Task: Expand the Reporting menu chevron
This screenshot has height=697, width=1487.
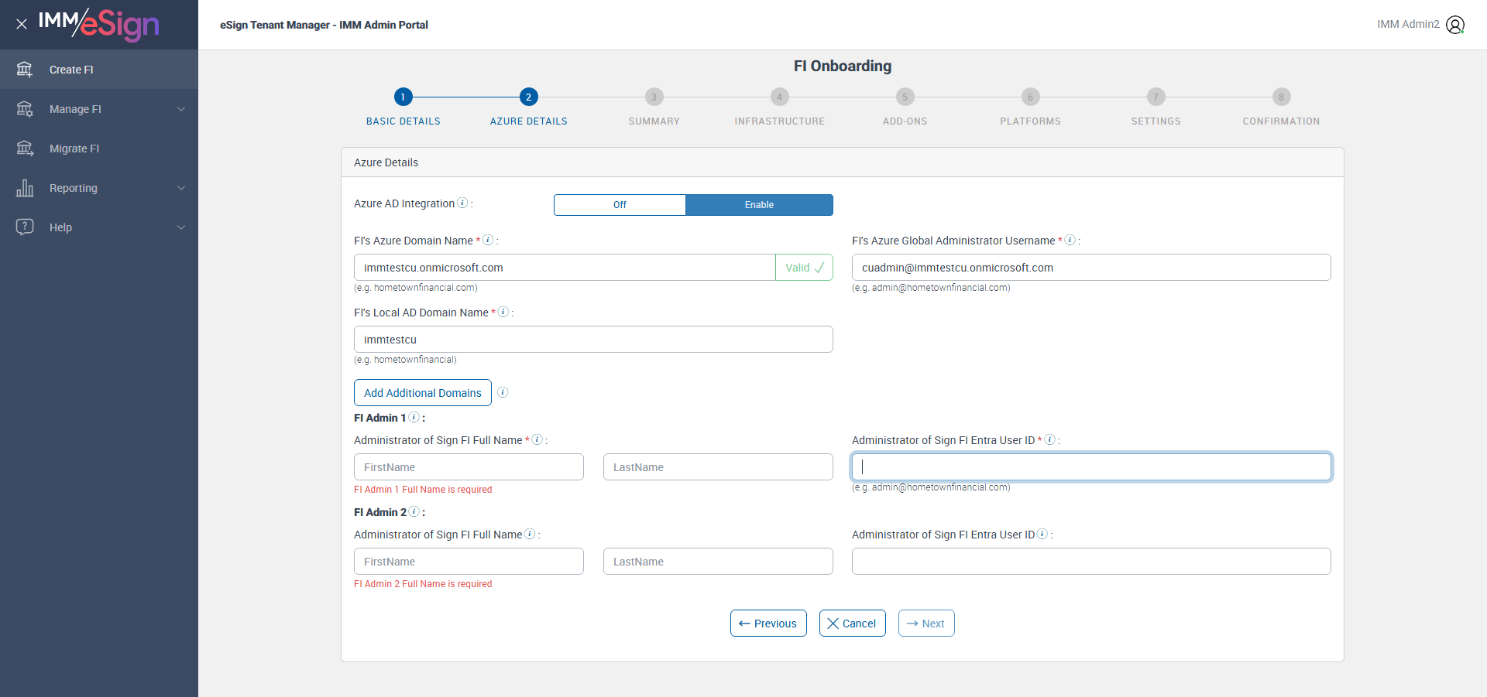Action: coord(181,188)
